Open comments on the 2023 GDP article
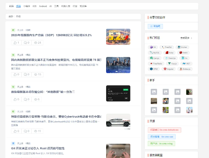209x158 pixels. pyautogui.click(x=27, y=43)
